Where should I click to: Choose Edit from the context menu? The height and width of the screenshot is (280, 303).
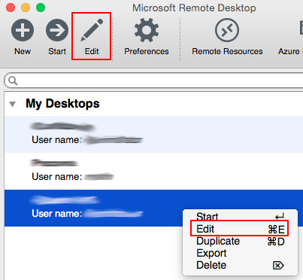[x=240, y=229]
